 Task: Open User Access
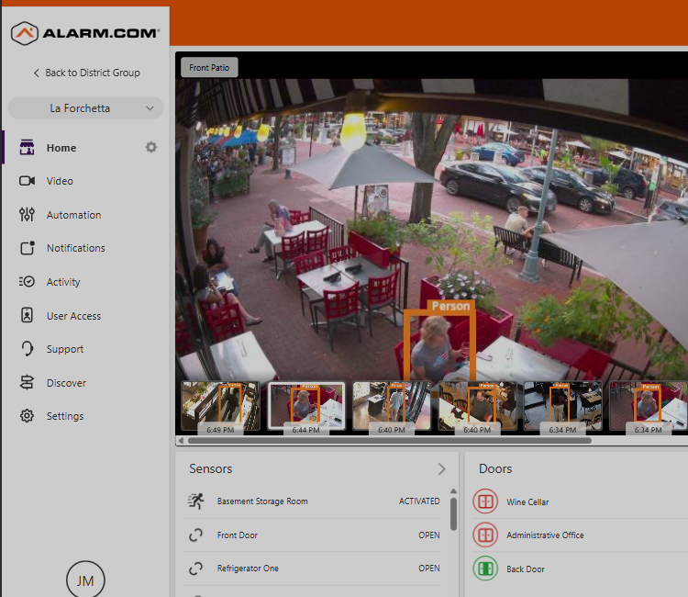click(73, 316)
